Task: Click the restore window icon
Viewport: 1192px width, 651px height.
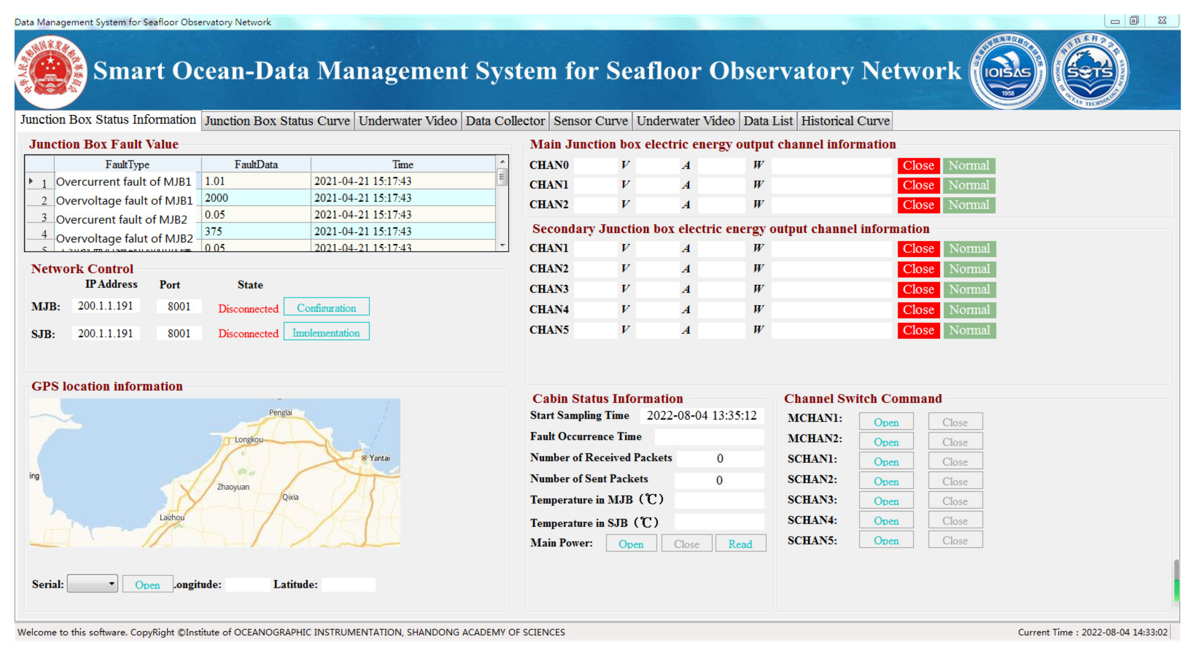Action: [1134, 20]
